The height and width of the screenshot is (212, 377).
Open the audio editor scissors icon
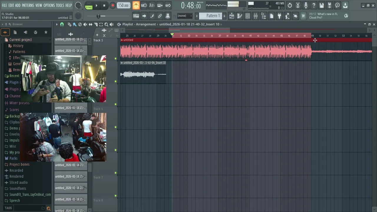[298, 5]
